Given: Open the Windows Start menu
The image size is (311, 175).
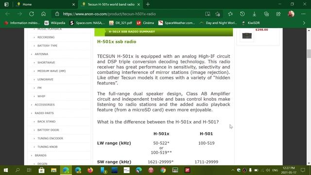Looking at the screenshot, I should coord(6,170).
